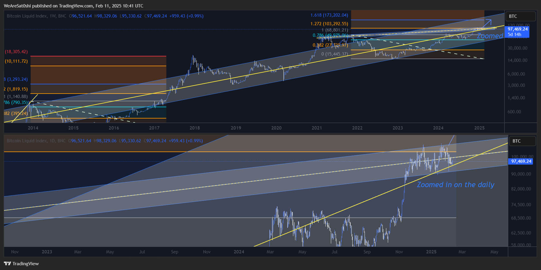Click 62,500.00 on daily price axis

coord(521,233)
